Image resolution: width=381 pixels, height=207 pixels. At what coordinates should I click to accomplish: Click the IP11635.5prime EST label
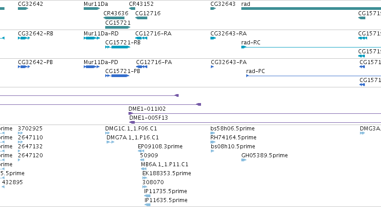pyautogui.click(x=166, y=200)
